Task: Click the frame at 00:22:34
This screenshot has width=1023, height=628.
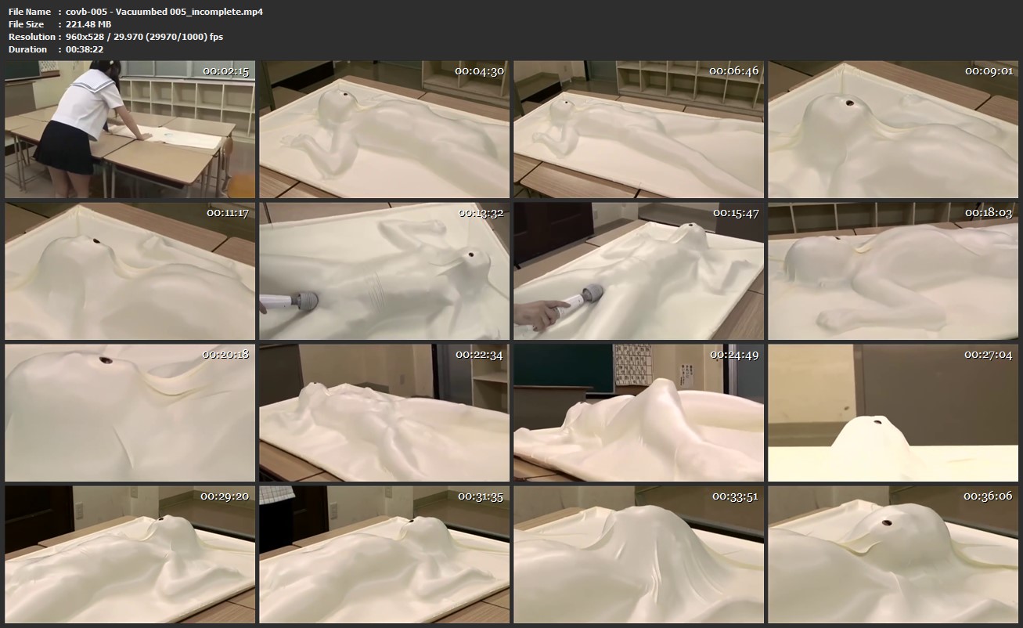Action: 384,413
